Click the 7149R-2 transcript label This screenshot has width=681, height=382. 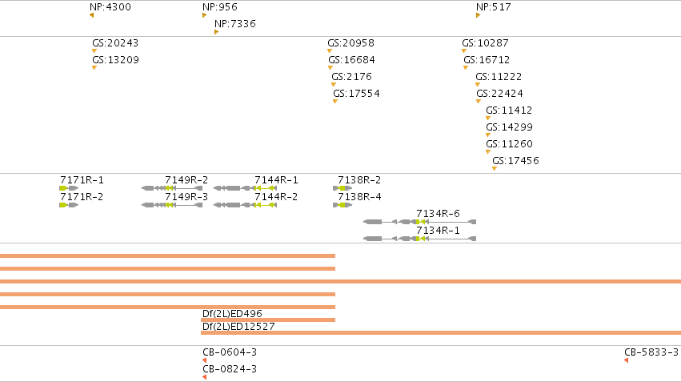(x=186, y=180)
